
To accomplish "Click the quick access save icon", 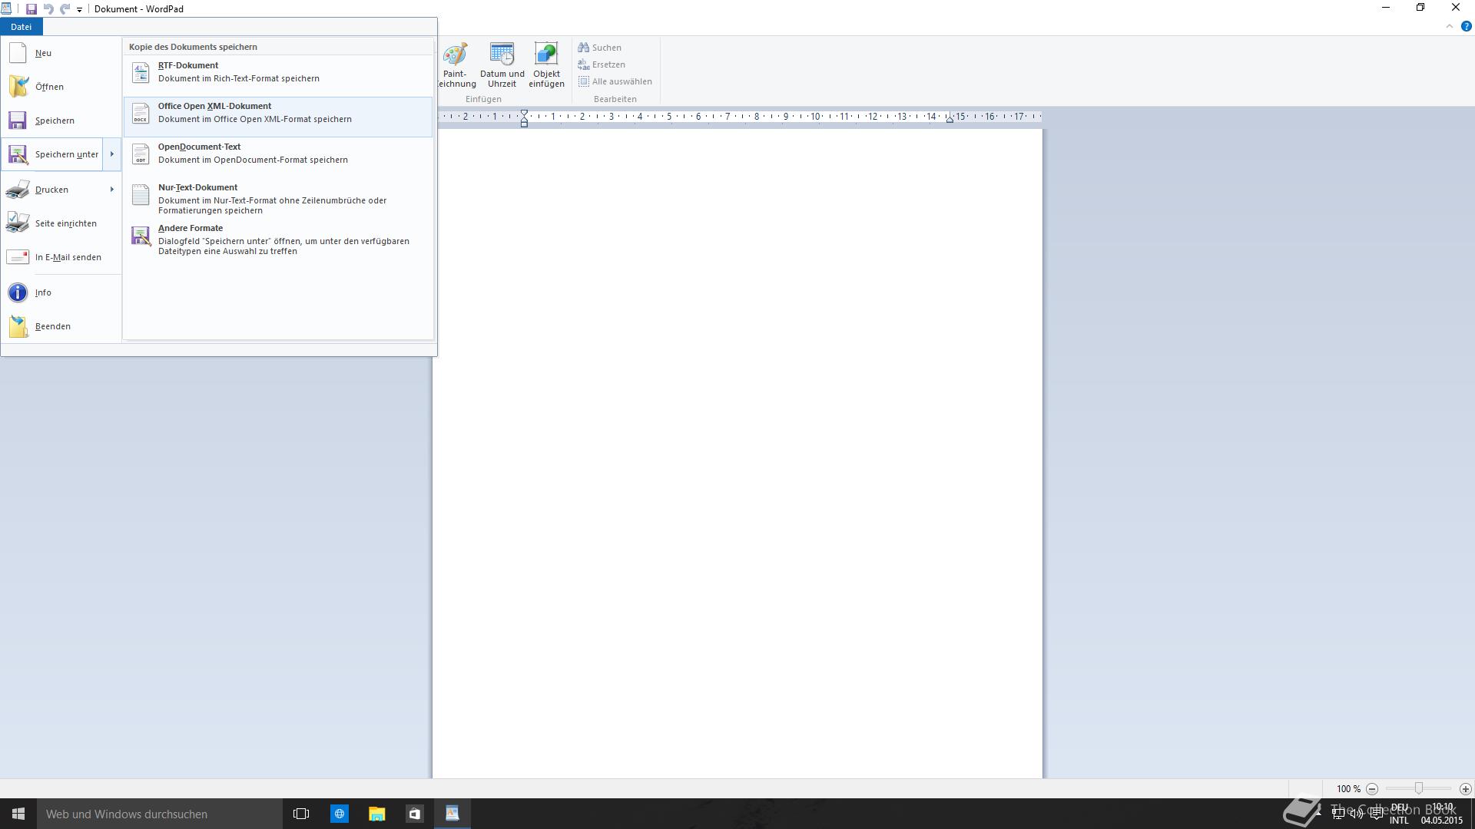I will [31, 9].
